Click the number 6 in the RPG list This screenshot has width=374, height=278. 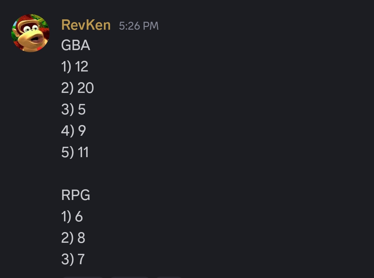tap(79, 217)
